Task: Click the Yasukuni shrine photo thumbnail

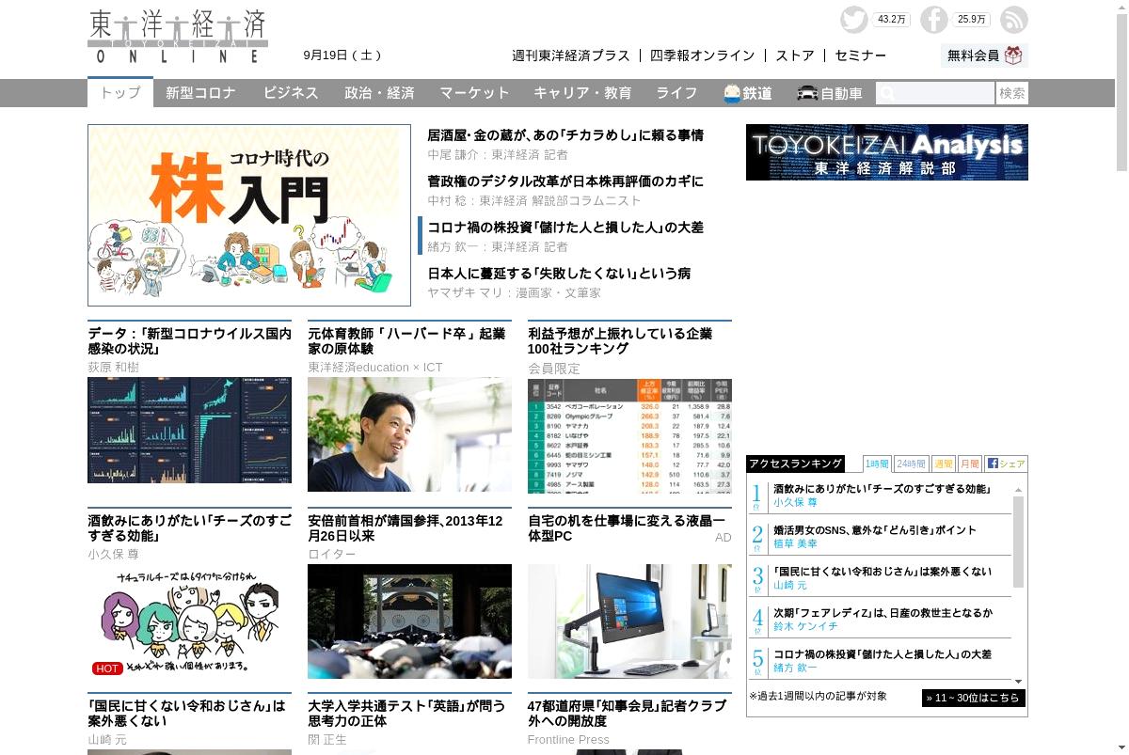Action: pyautogui.click(x=409, y=621)
